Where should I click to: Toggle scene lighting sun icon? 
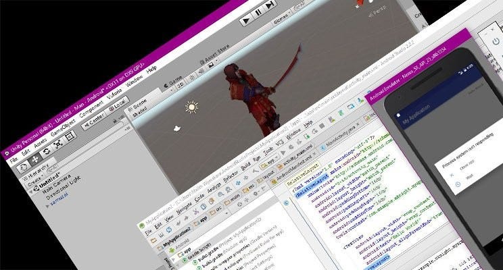tap(192, 78)
